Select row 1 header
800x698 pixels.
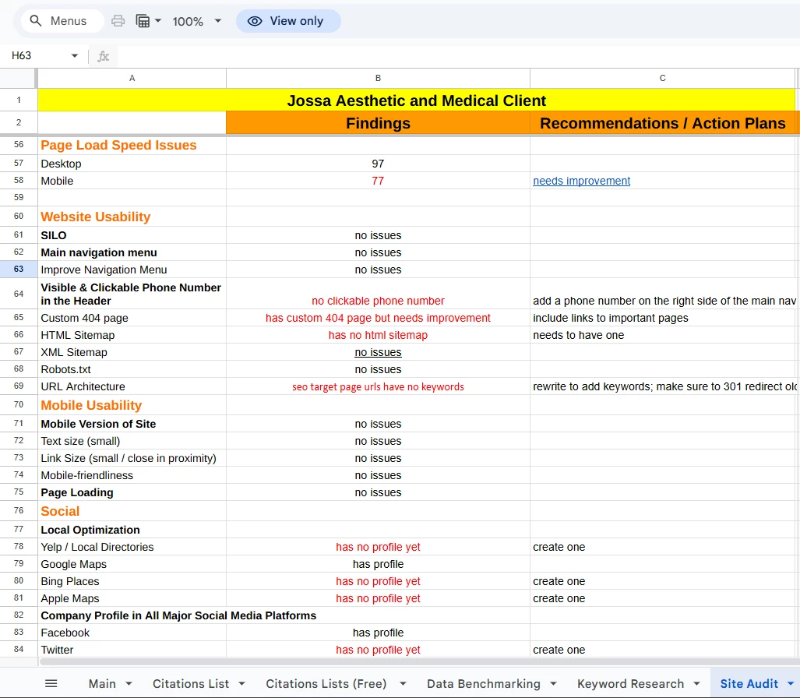tap(19, 100)
